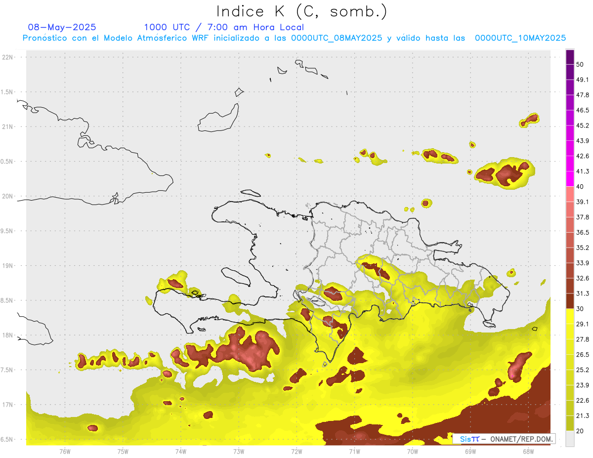Click the magenta color bar segment between 40 and 41.3

pos(570,179)
